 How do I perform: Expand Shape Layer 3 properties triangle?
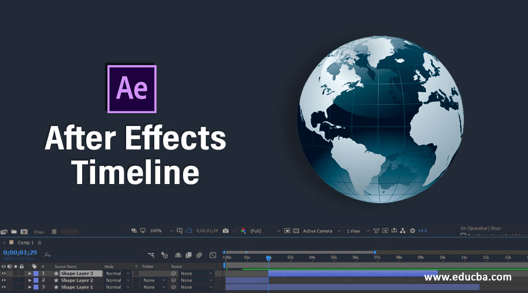[30, 274]
